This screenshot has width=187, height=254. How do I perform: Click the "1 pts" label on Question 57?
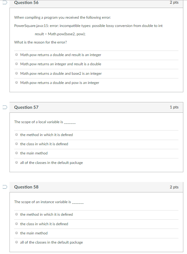174,107
